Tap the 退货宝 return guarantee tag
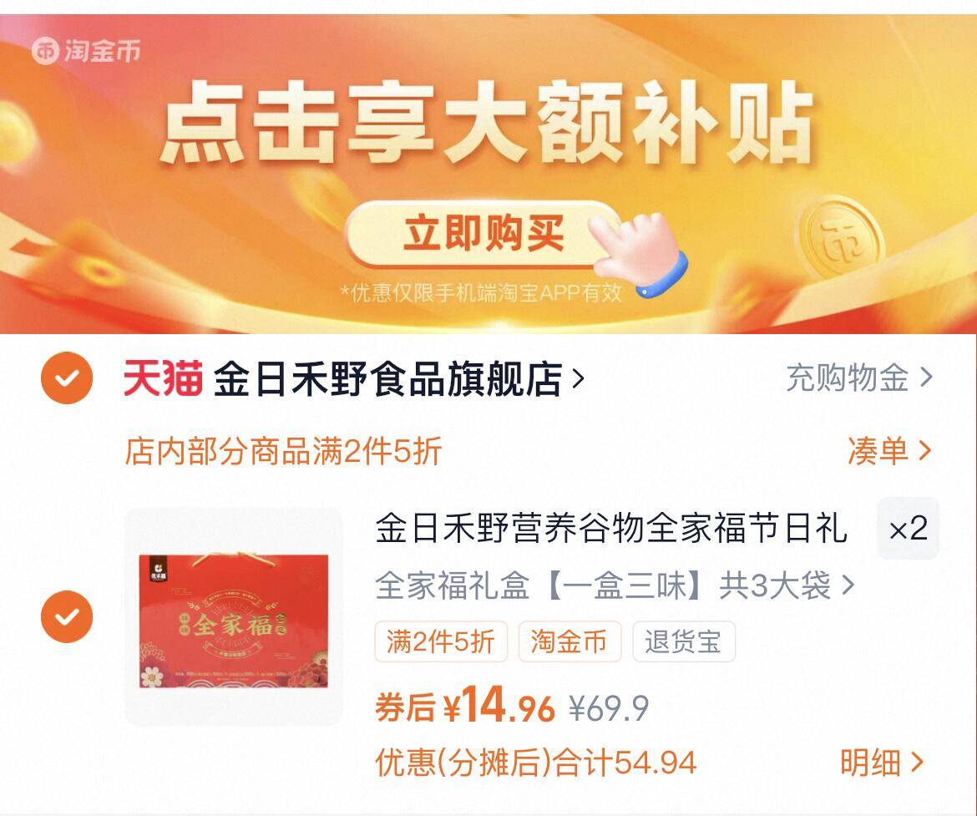 (684, 641)
